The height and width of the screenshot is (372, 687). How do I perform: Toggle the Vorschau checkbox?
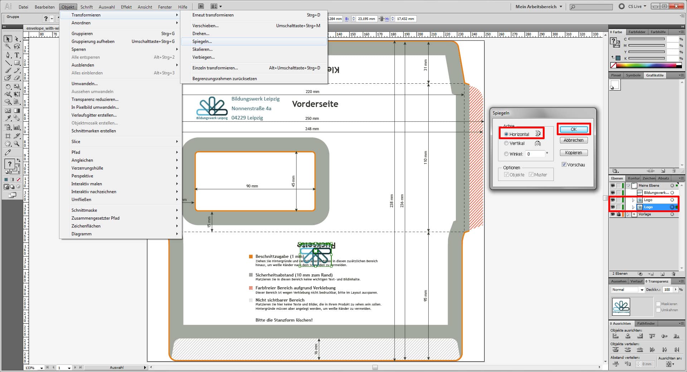[x=564, y=165]
